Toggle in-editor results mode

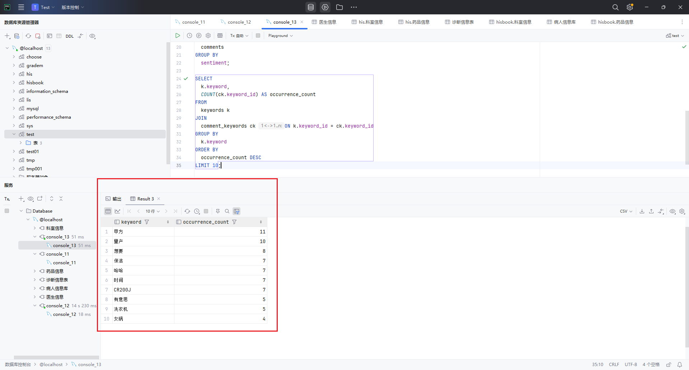pyautogui.click(x=220, y=35)
